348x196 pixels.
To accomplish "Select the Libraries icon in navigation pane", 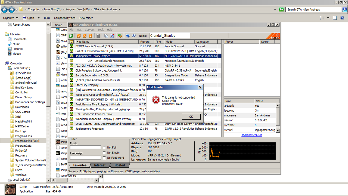I will tap(7, 34).
